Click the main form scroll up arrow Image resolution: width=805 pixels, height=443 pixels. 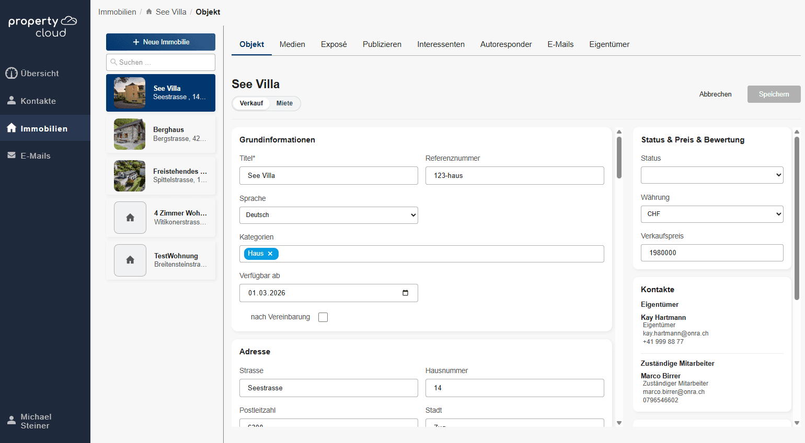(619, 132)
